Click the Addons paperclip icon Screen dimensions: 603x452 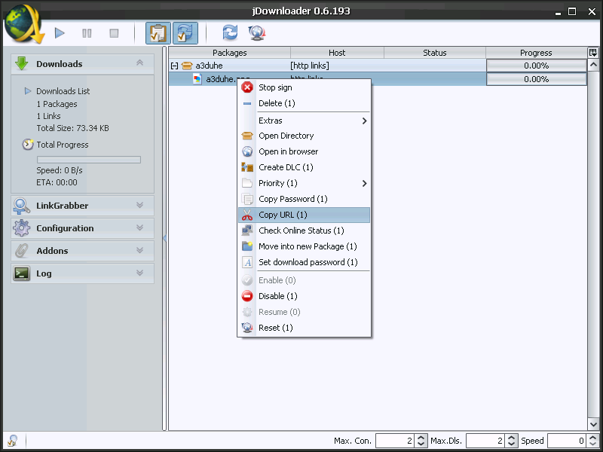click(x=22, y=251)
